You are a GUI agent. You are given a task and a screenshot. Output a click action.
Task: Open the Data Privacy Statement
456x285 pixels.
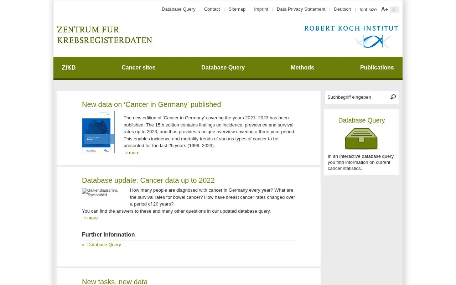(301, 9)
